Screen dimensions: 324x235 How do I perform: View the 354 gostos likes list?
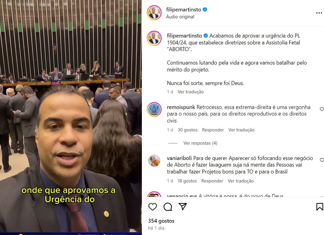(x=161, y=221)
